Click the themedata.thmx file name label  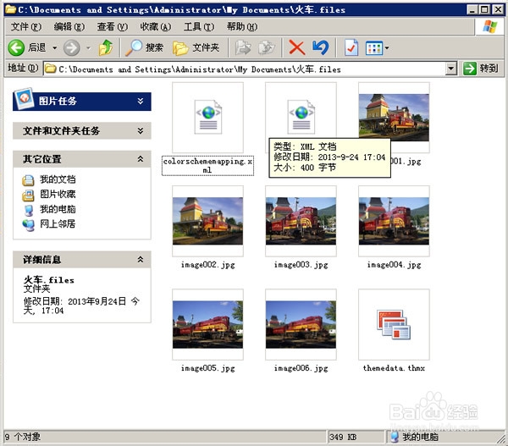(x=394, y=368)
